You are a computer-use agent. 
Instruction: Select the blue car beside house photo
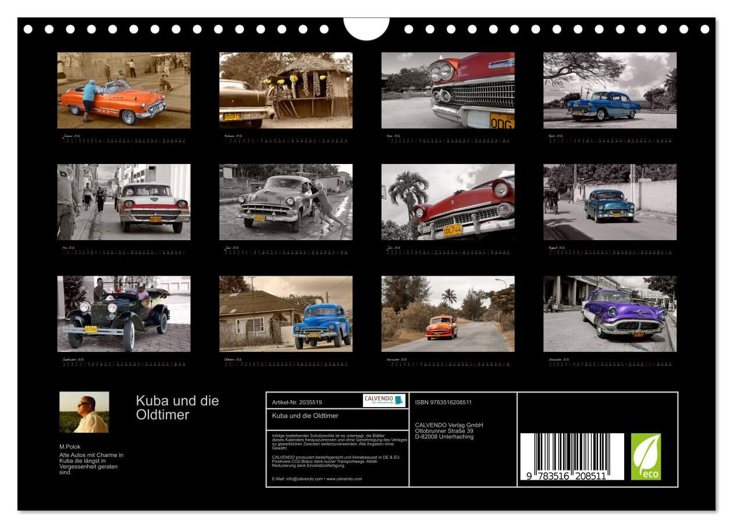[286, 314]
